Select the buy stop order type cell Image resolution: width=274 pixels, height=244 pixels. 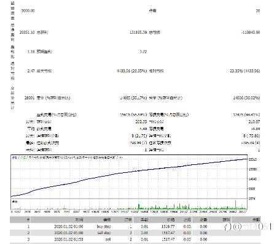(x=104, y=226)
